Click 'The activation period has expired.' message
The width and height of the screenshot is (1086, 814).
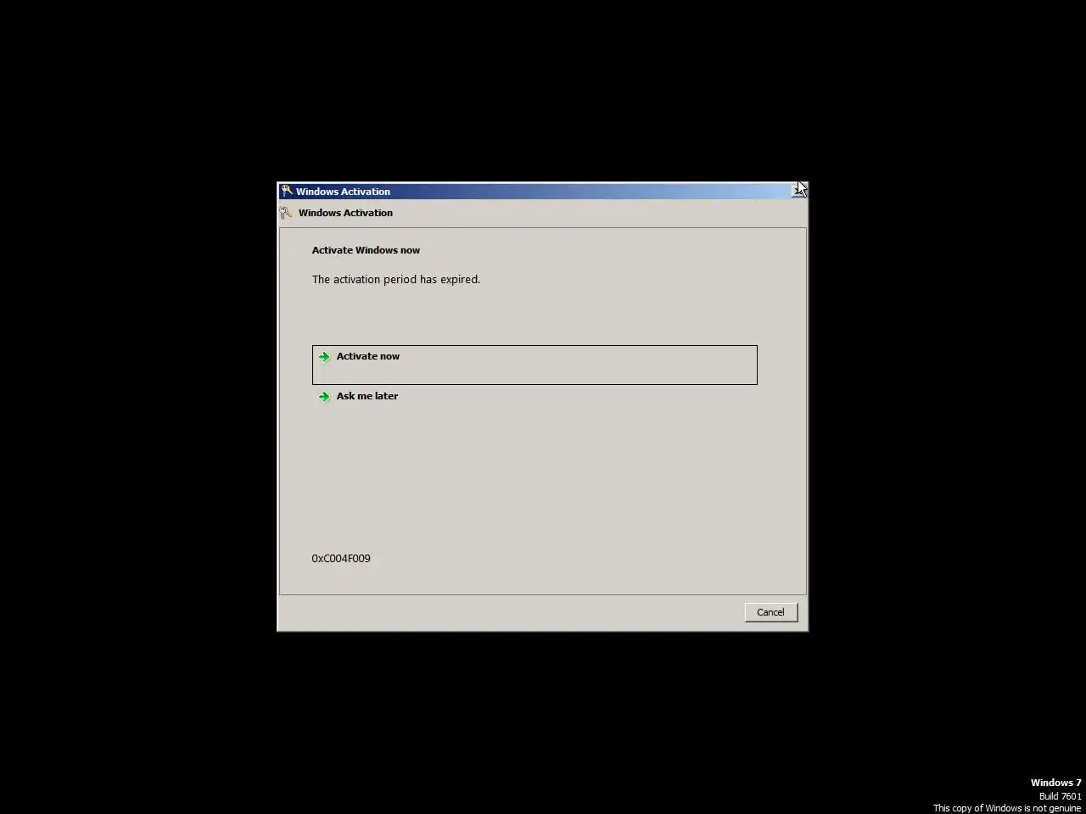[396, 279]
